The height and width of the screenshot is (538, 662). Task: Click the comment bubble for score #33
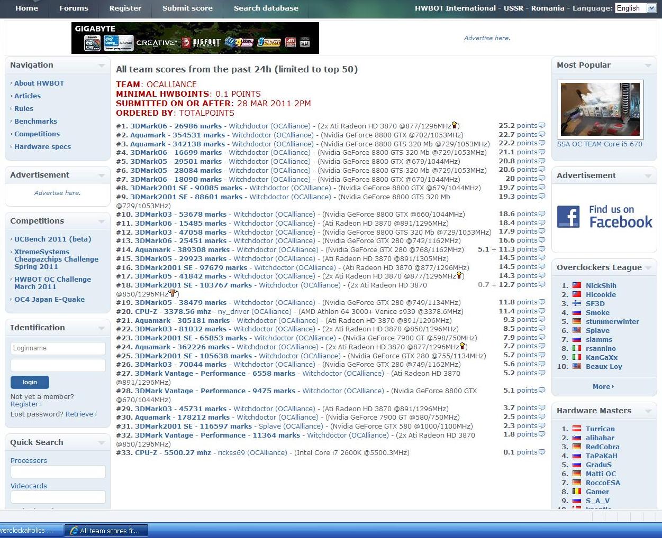(541, 452)
